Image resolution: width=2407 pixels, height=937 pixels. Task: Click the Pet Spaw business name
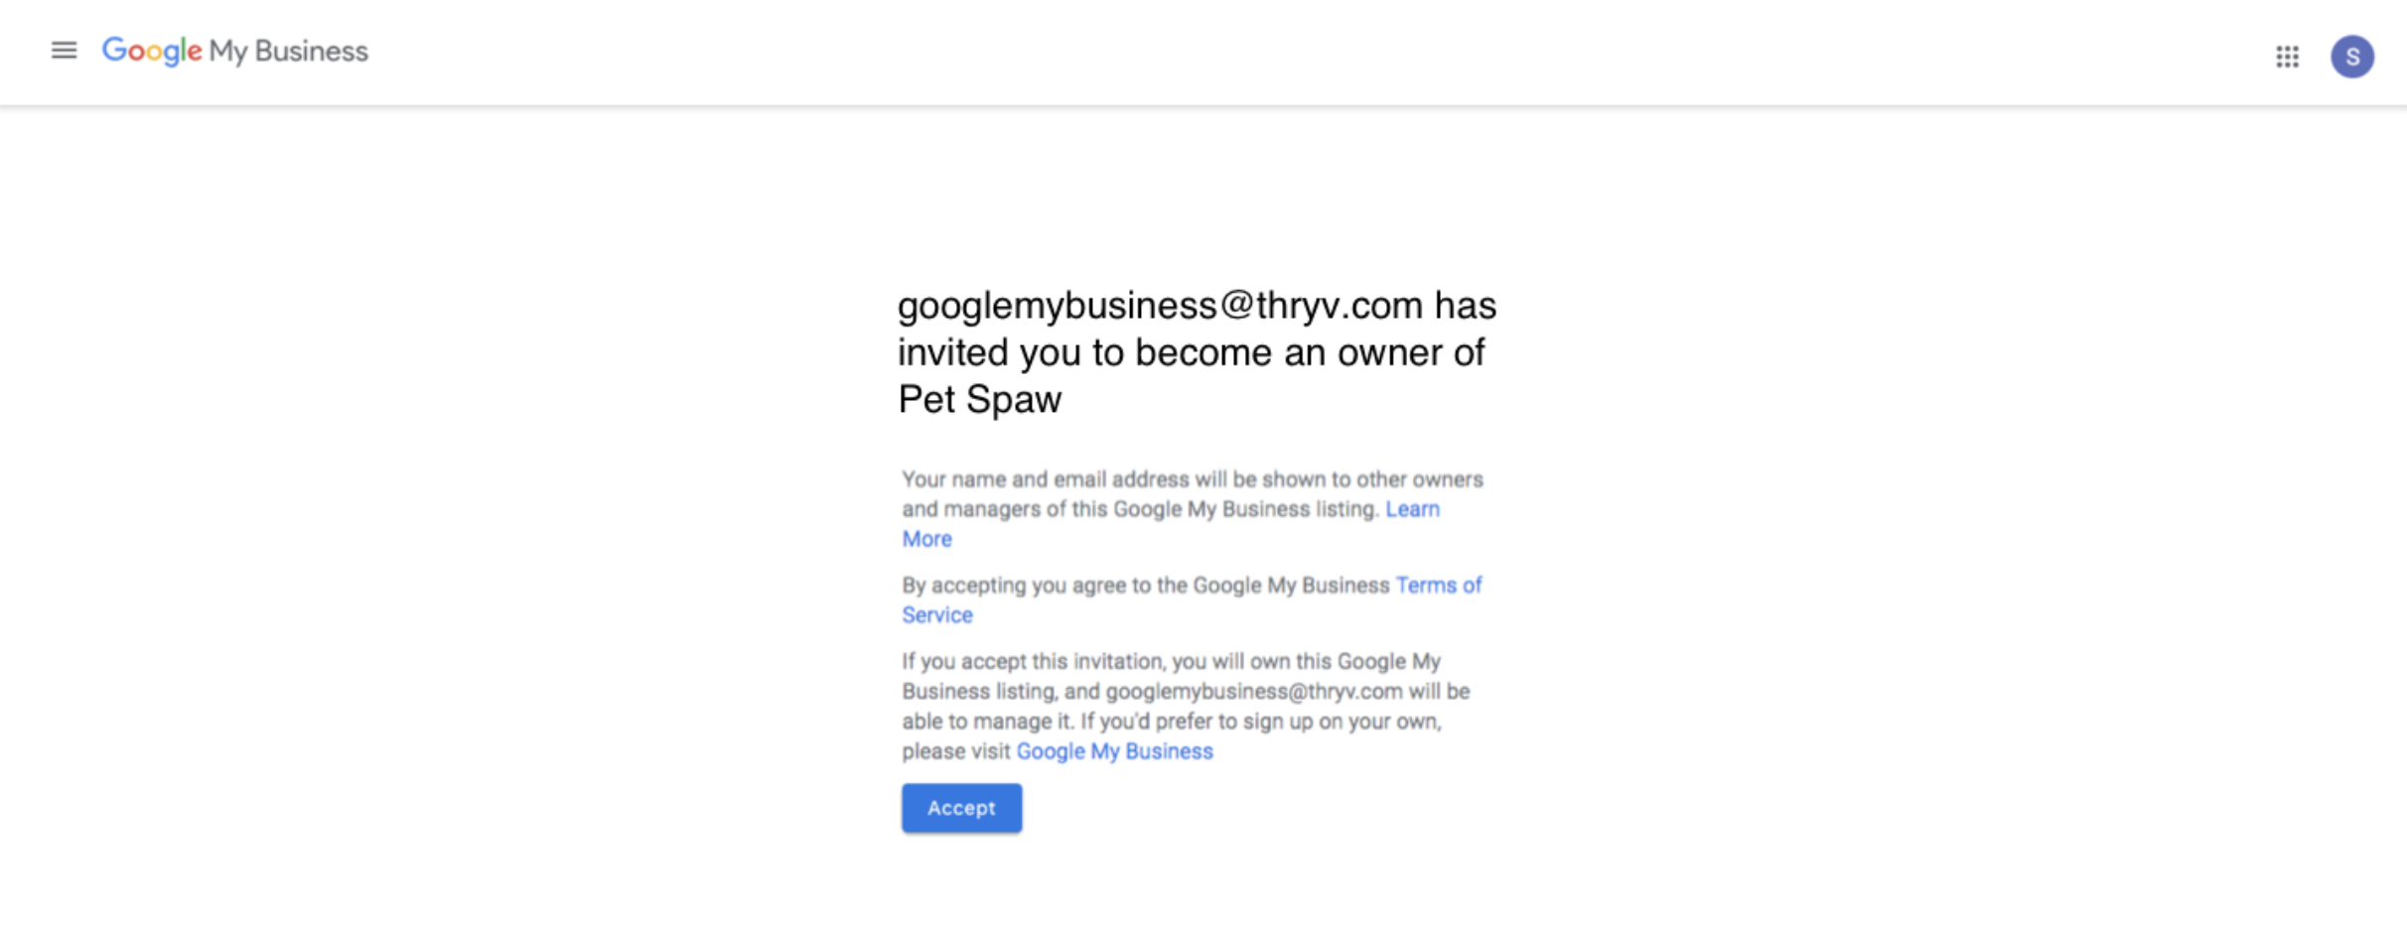[980, 399]
